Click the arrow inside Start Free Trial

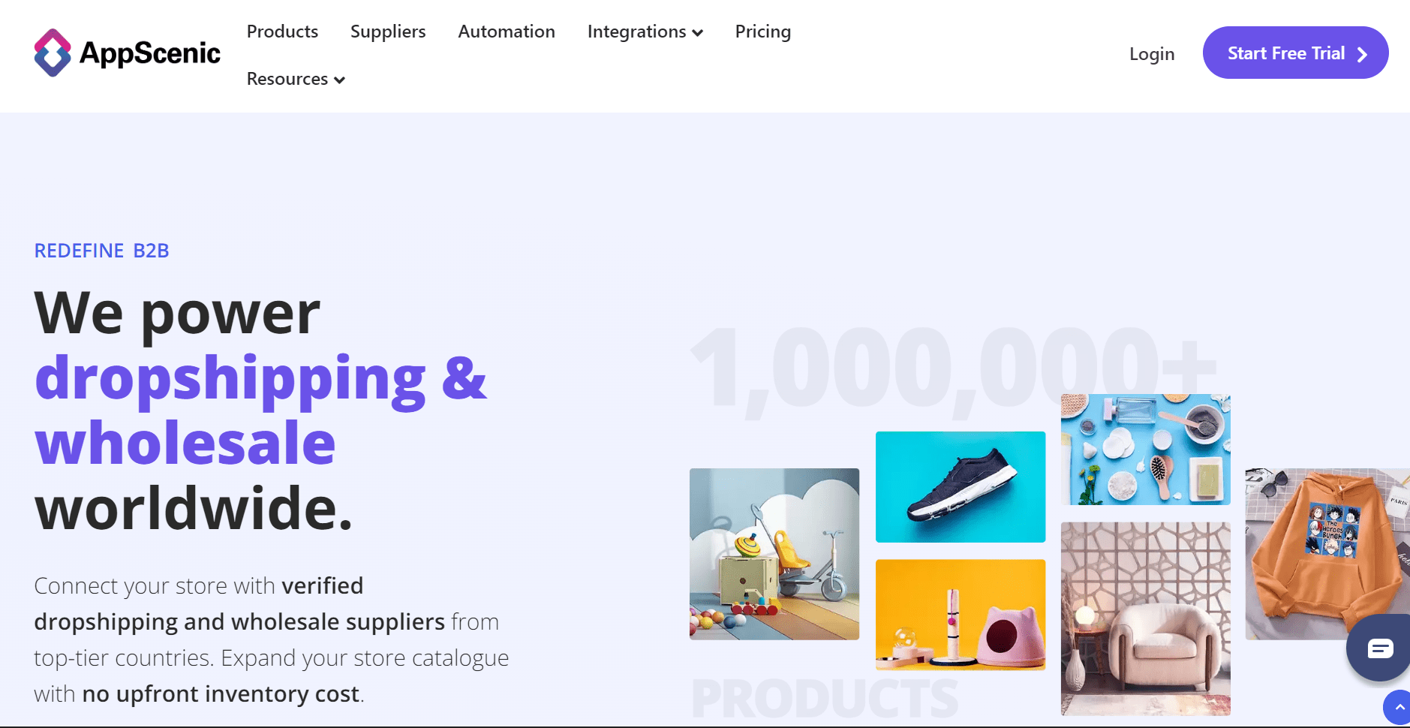coord(1362,53)
